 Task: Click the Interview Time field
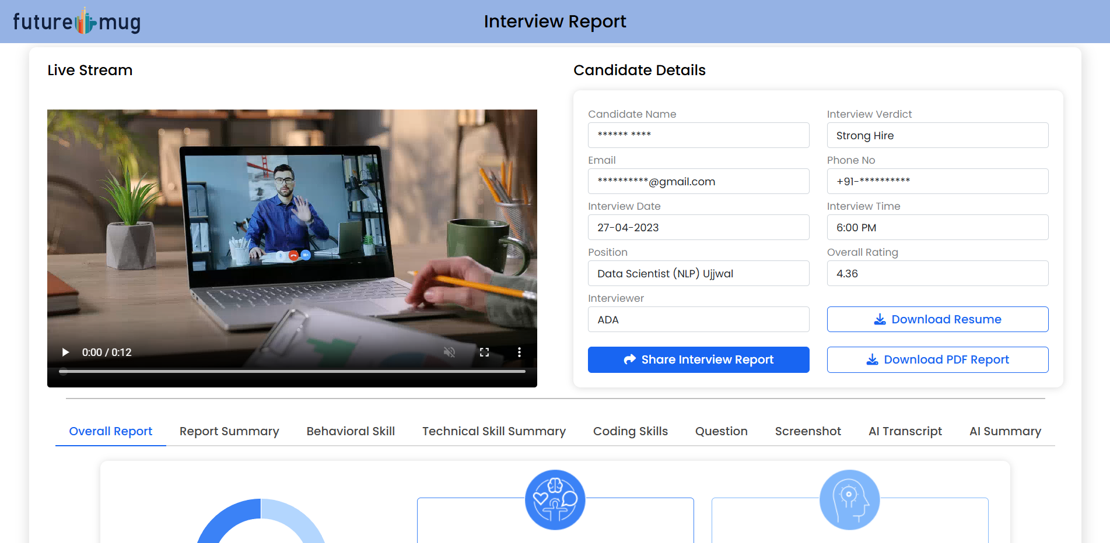coord(937,227)
